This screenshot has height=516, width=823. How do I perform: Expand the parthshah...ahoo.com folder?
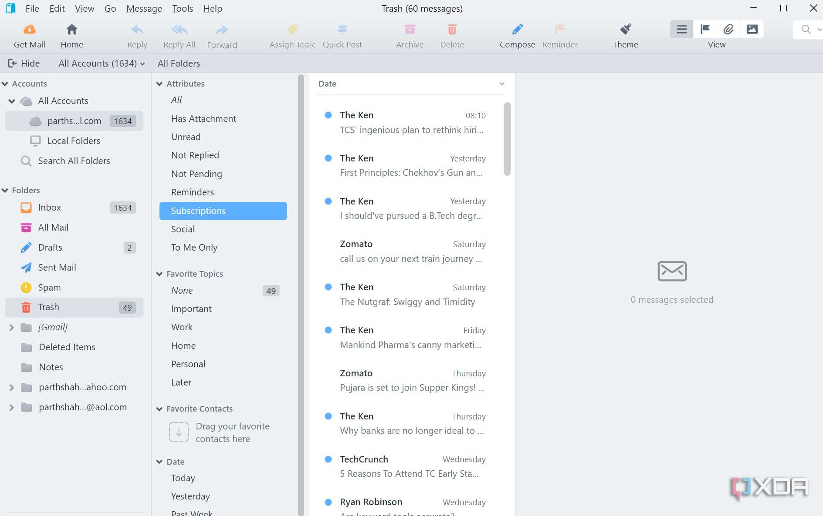click(x=12, y=387)
